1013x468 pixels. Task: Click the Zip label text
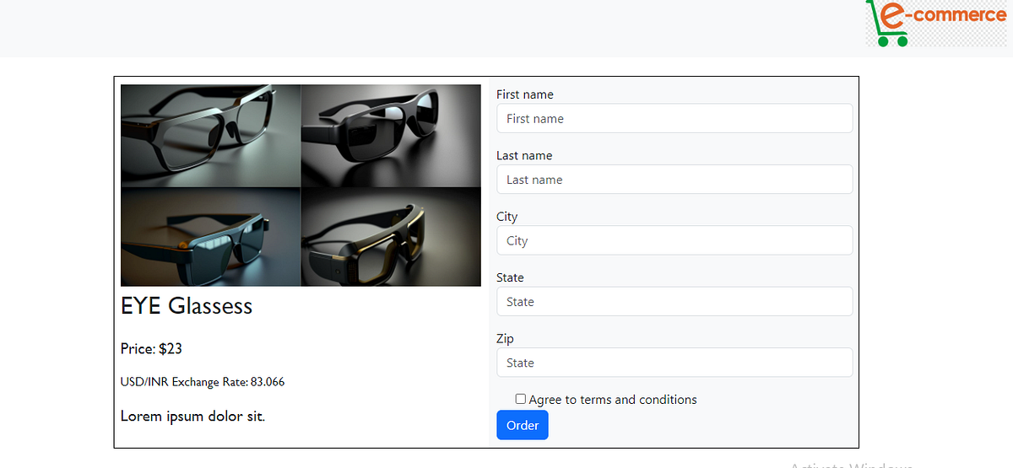point(505,339)
